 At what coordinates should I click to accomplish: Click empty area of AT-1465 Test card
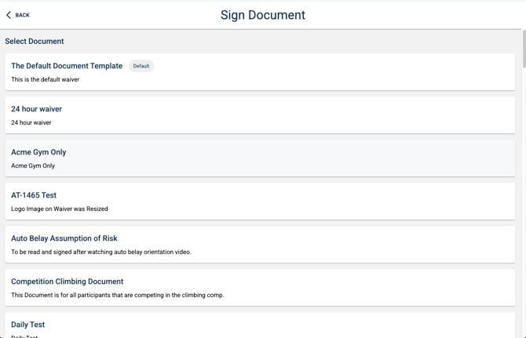point(353,202)
